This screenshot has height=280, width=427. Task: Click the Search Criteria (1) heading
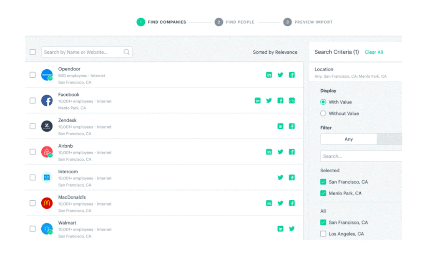[x=337, y=52]
